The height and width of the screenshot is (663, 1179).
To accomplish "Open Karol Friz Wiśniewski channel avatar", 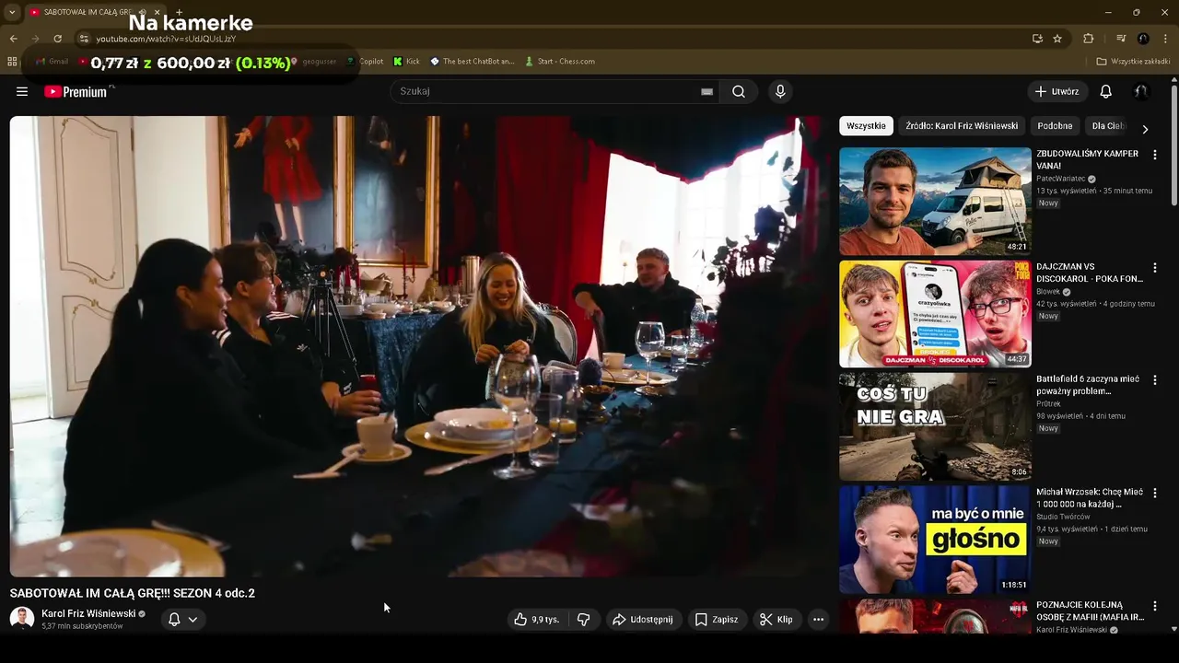I will point(22,619).
